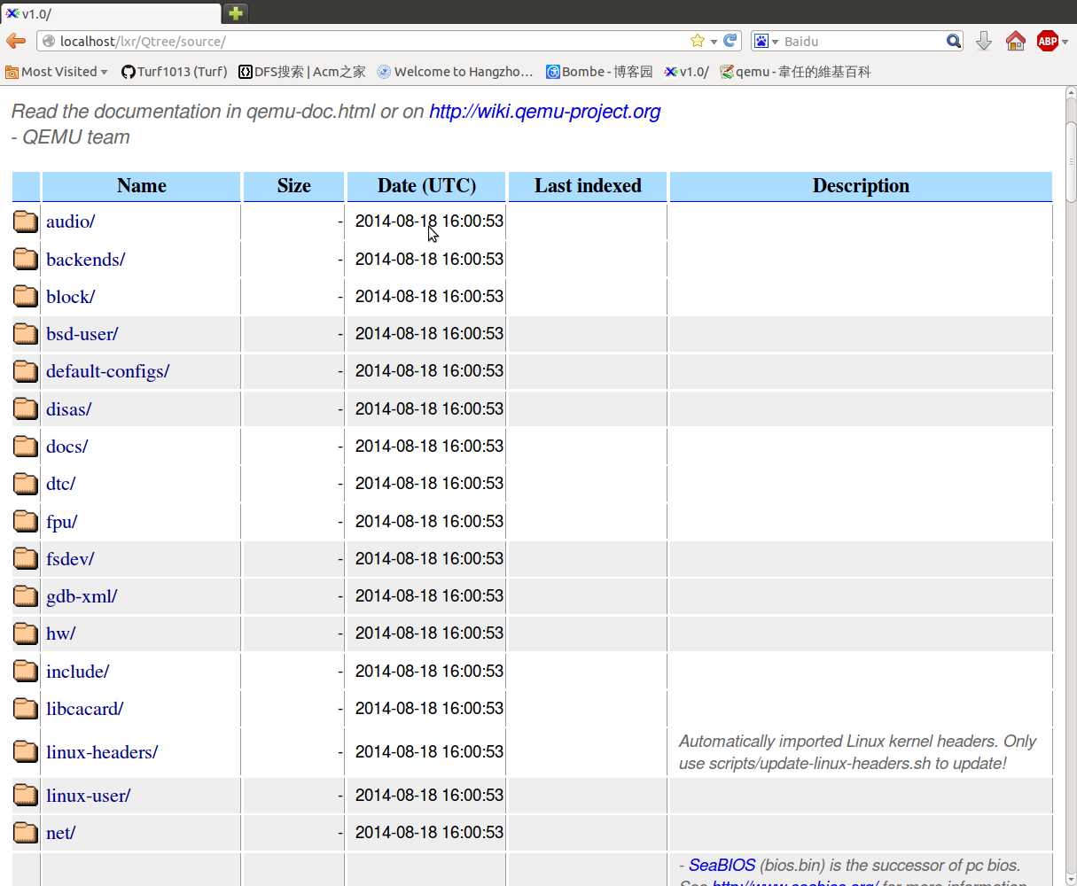Click the folder icon for linux-headers/

tap(26, 751)
